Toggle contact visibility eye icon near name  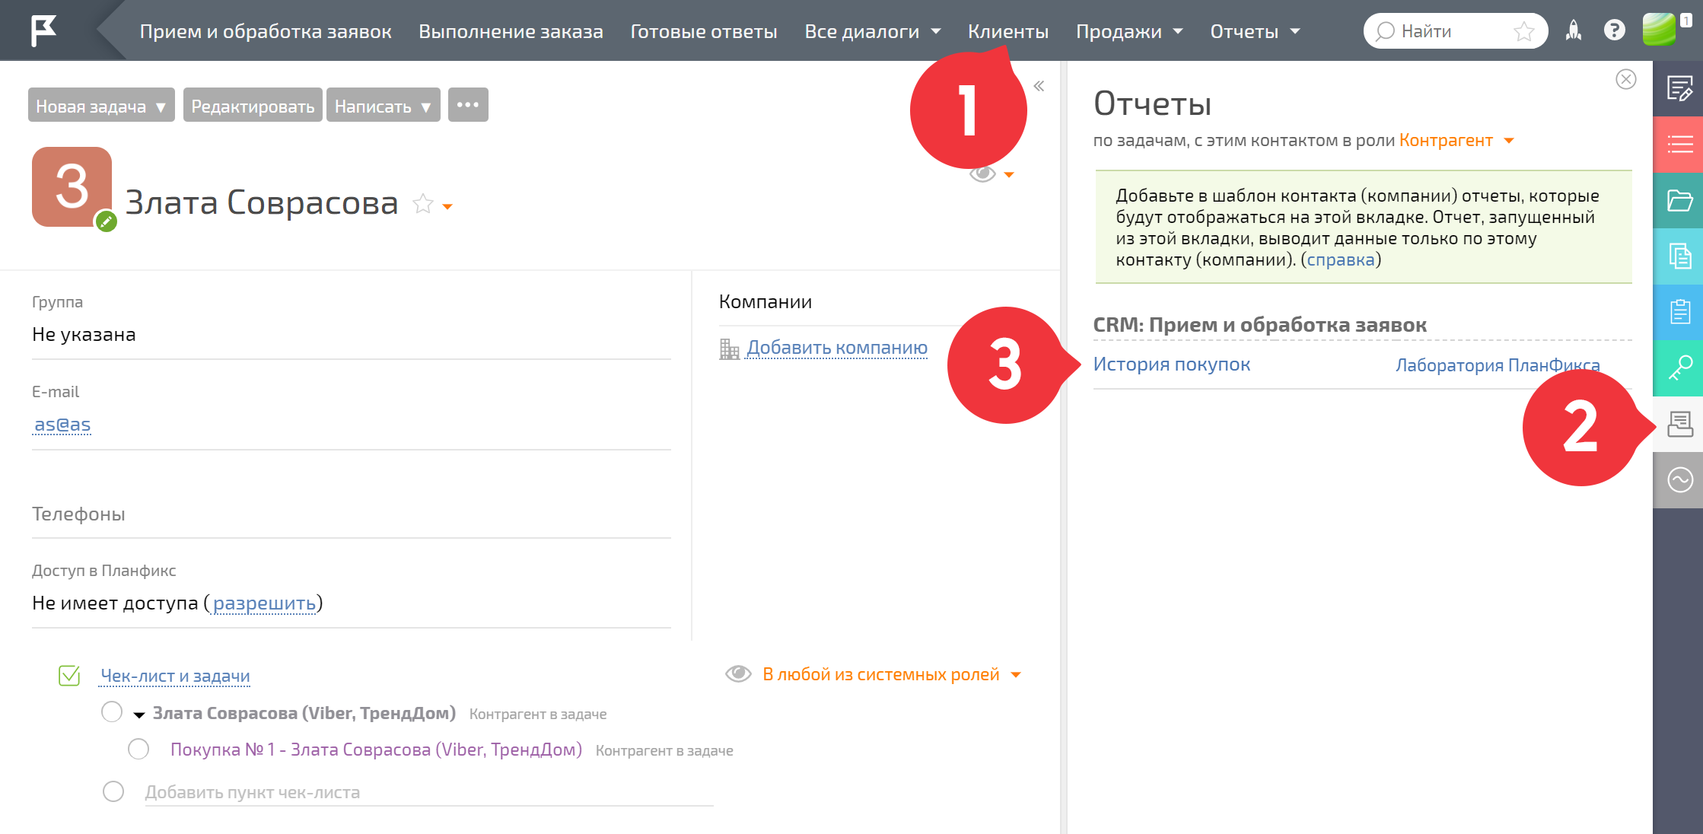point(982,174)
